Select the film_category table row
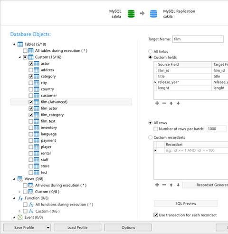Viewport: 228px width, 234px height. pyautogui.click(x=71, y=115)
